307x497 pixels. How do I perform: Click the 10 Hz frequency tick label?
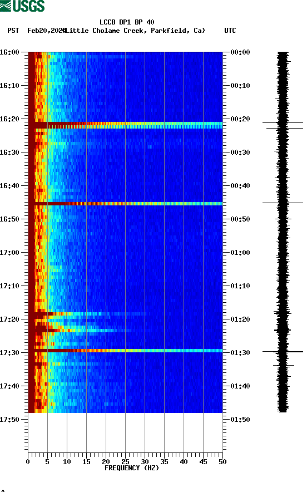pos(67,462)
